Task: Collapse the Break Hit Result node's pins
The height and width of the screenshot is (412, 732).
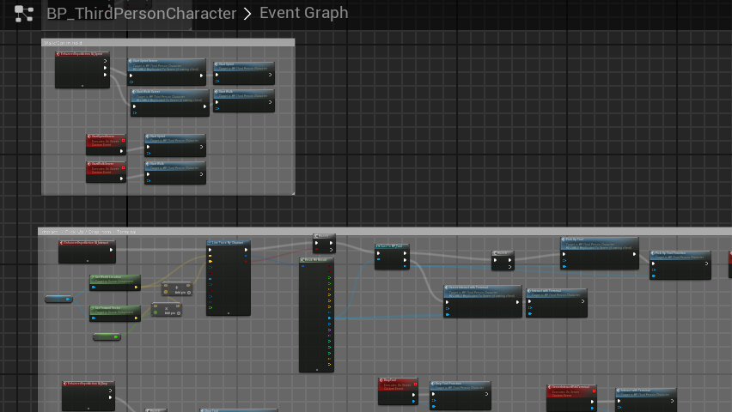Action: coord(316,370)
